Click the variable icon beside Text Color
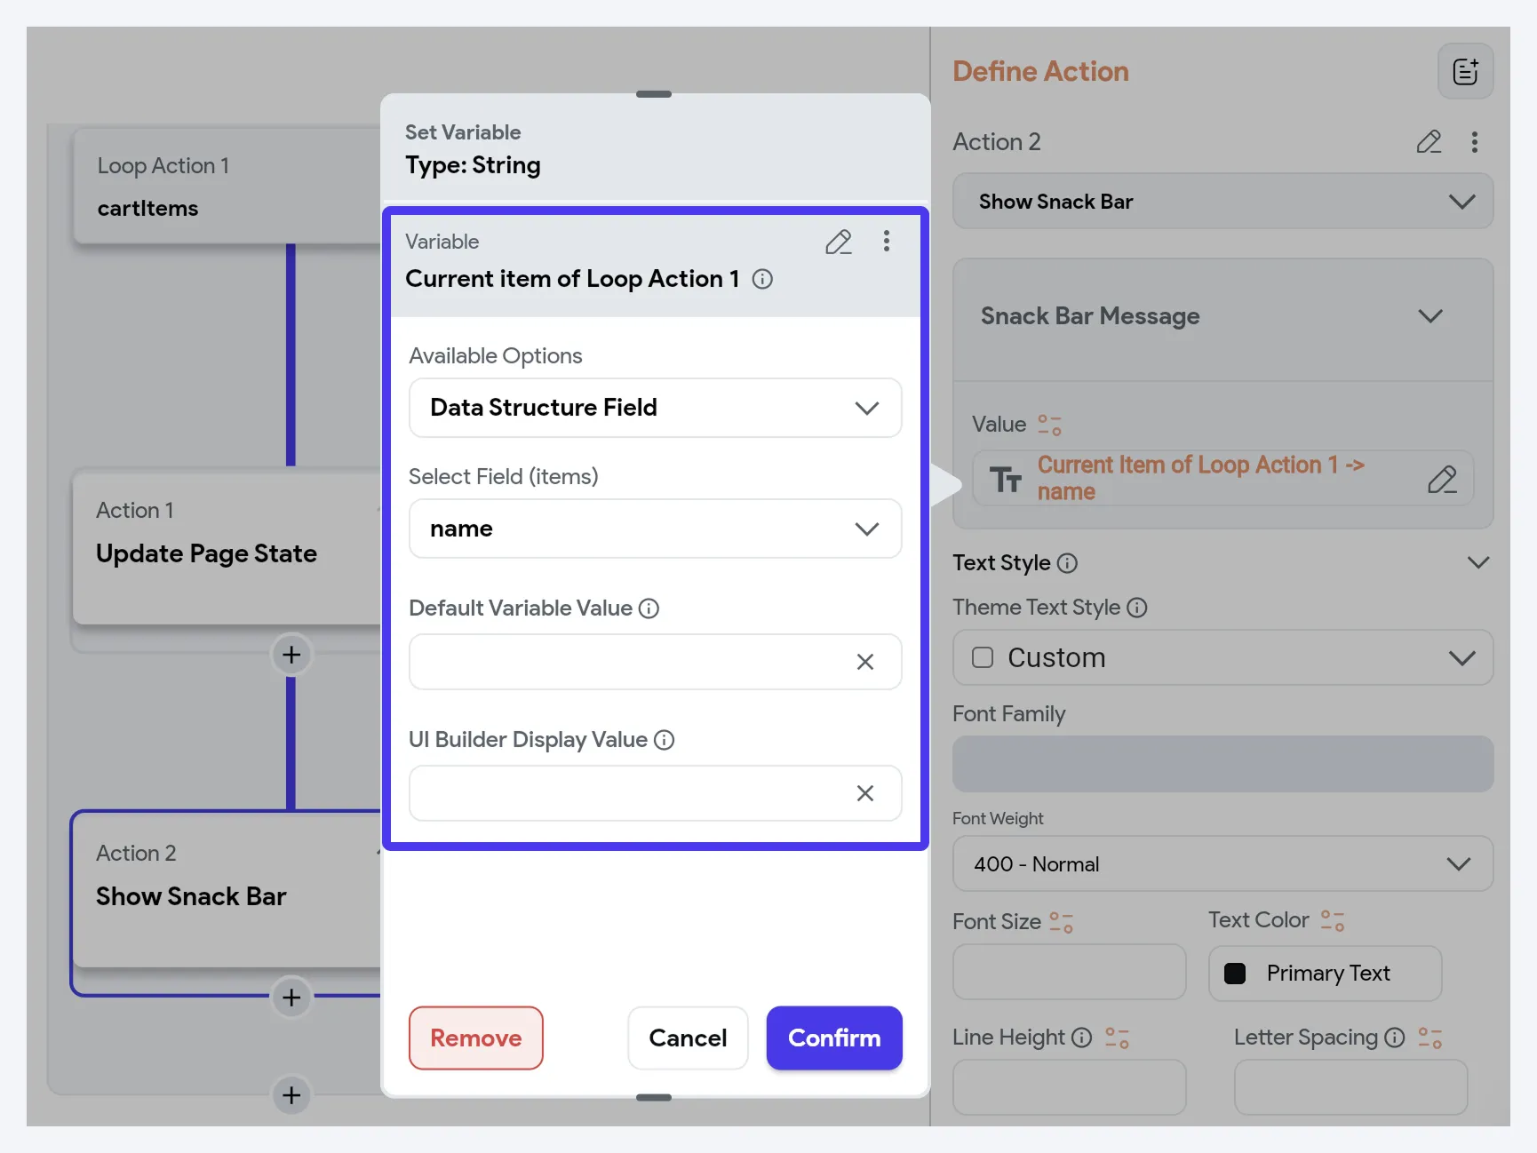This screenshot has width=1537, height=1153. [1333, 920]
